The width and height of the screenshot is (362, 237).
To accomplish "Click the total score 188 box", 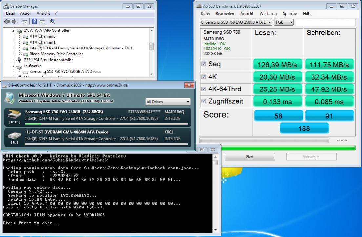I will pos(304,128).
